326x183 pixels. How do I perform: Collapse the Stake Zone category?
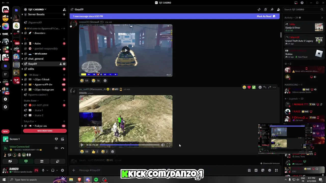pyautogui.click(x=31, y=101)
